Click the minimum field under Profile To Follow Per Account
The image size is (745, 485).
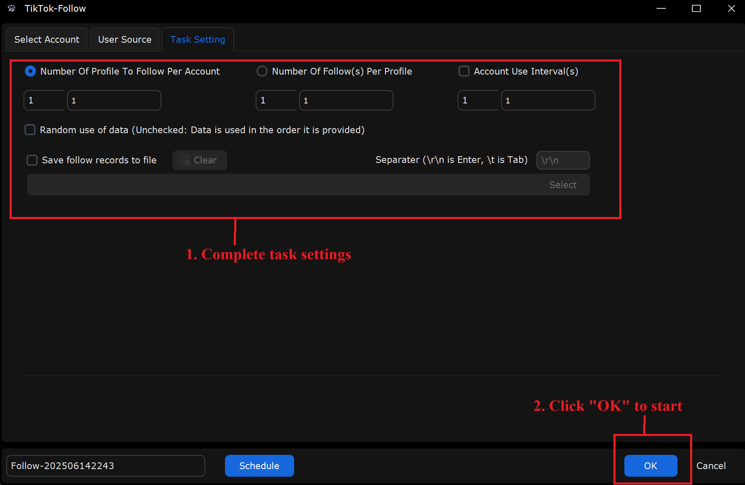point(44,101)
